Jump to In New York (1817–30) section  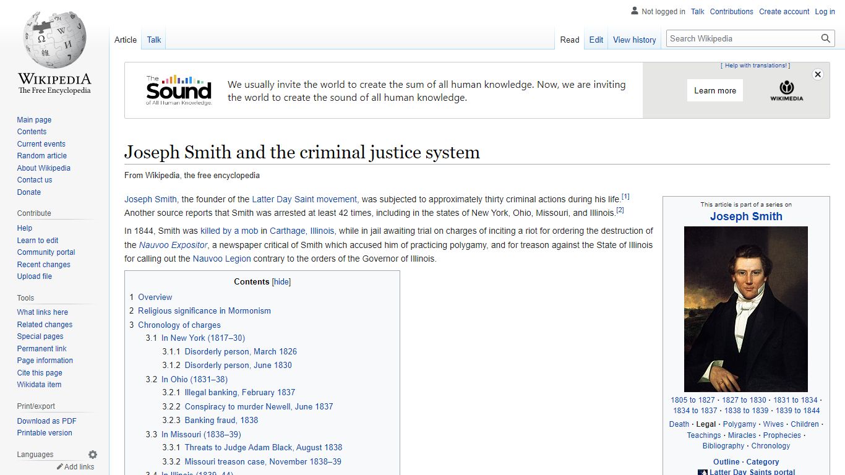(x=203, y=338)
